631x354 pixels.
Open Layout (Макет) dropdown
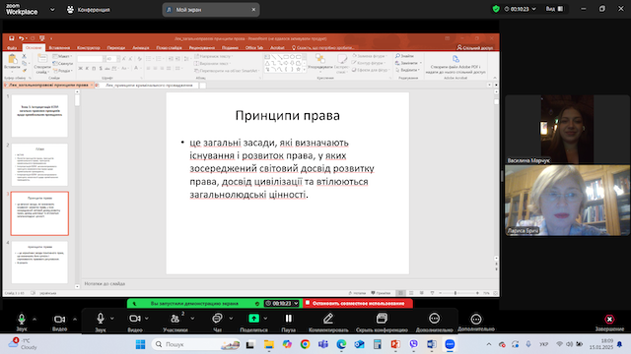click(x=63, y=56)
